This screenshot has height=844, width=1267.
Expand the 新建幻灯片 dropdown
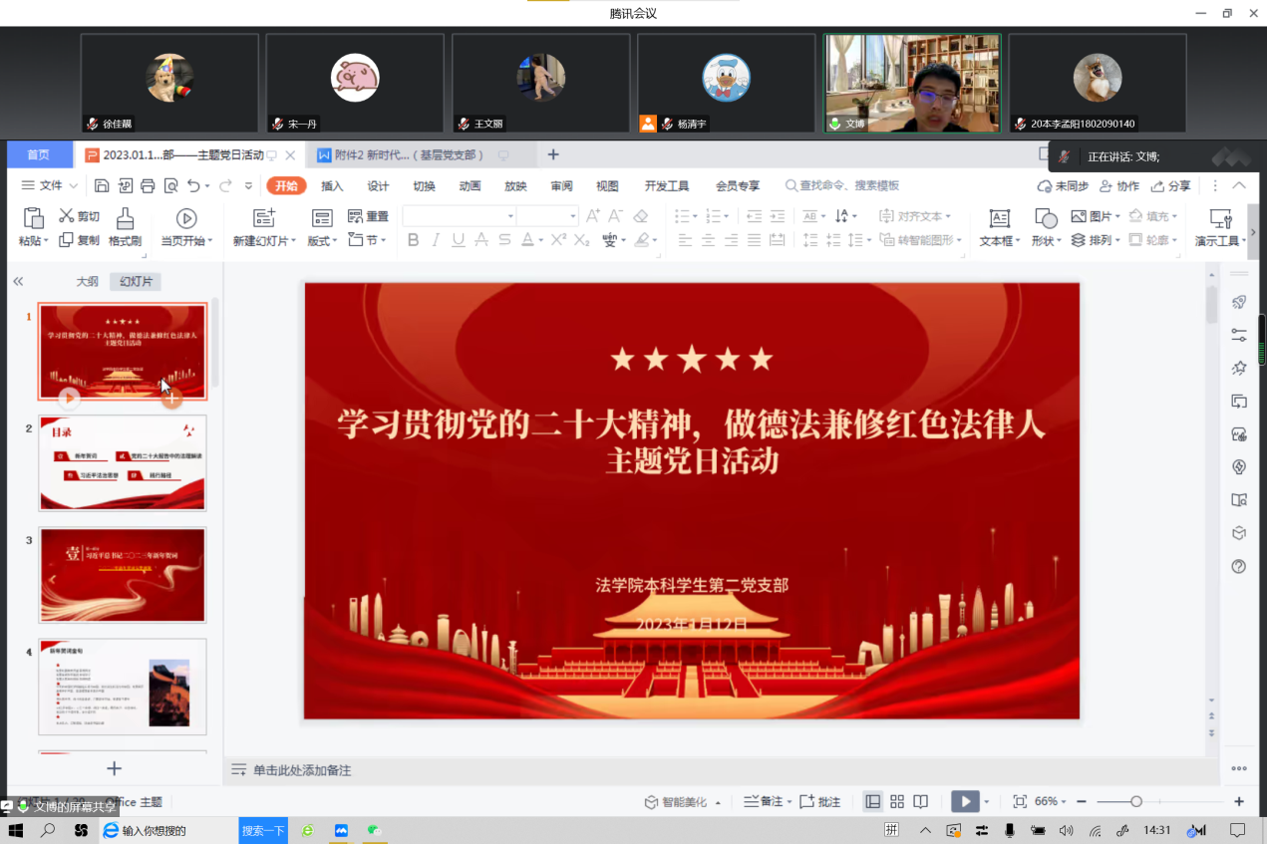pyautogui.click(x=293, y=241)
